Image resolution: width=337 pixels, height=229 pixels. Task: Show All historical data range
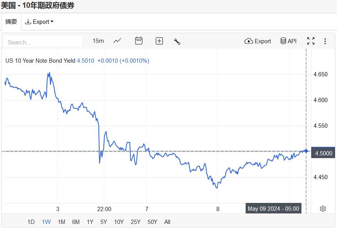tap(167, 222)
